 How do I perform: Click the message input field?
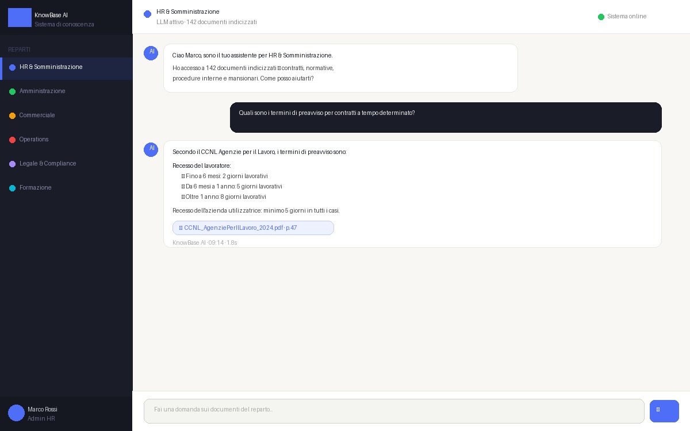394,411
